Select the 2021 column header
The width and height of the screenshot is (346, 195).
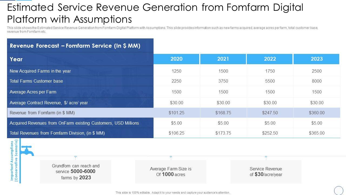223,59
